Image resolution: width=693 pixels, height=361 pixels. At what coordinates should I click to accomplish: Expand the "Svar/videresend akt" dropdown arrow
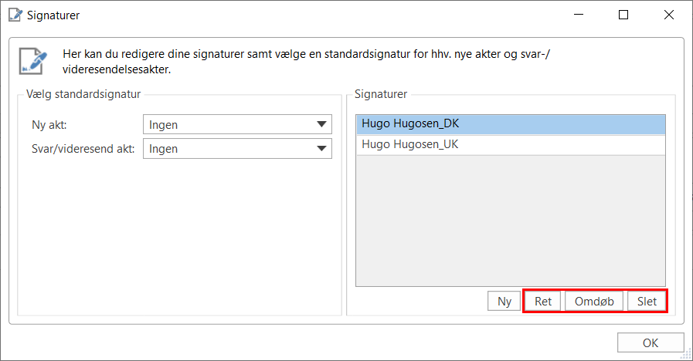[321, 149]
